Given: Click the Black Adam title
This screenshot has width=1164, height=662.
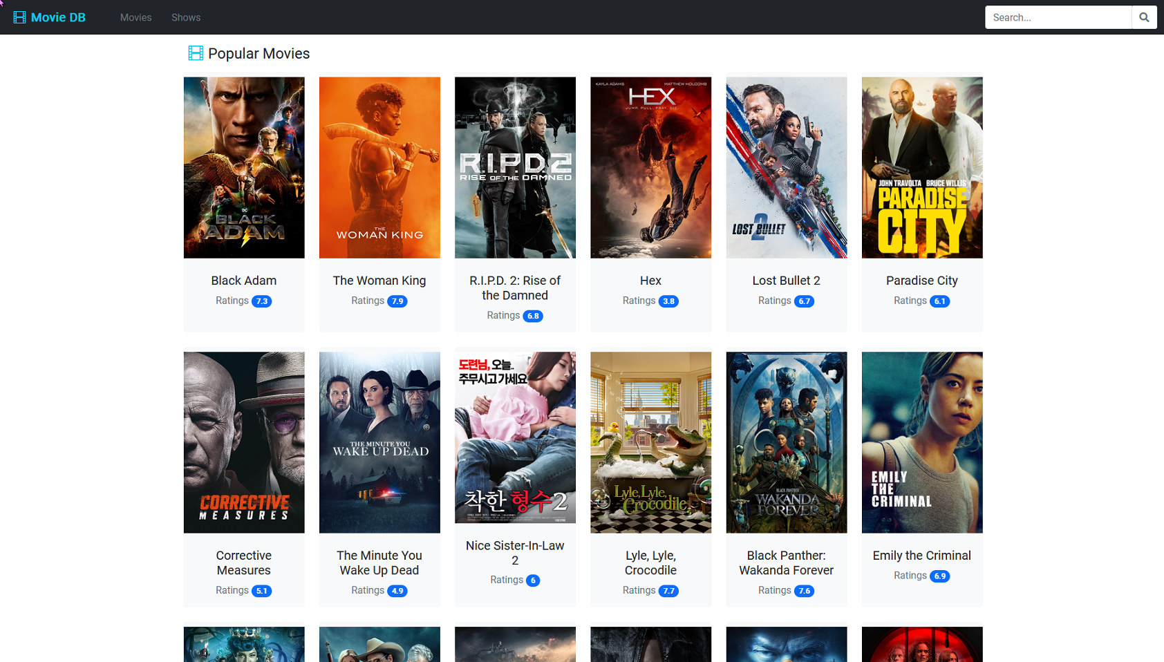Looking at the screenshot, I should point(244,281).
